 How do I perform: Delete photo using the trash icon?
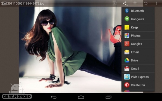135,3
